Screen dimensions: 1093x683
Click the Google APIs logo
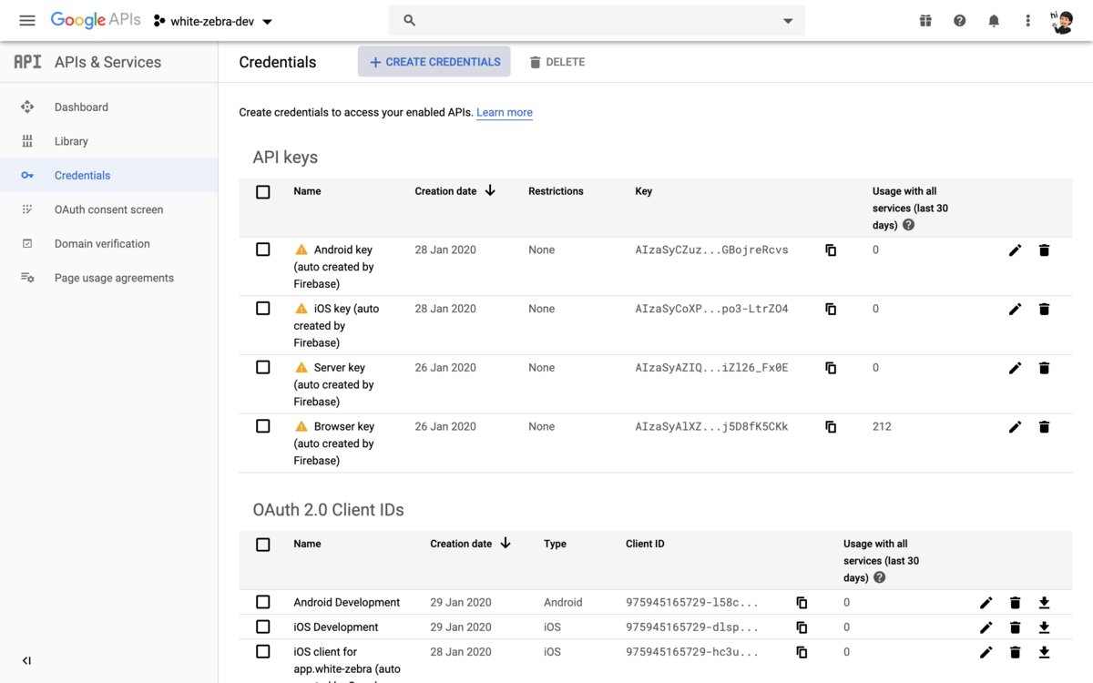95,20
